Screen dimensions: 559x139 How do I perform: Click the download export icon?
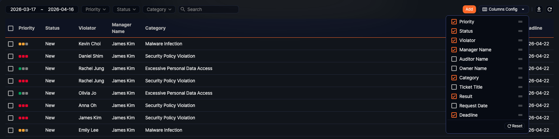pyautogui.click(x=539, y=9)
